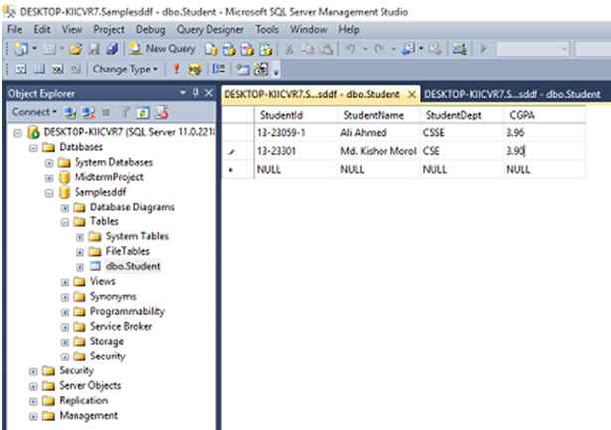This screenshot has height=430, width=611.
Task: Click the 'Md. Kishor Morol' name cell
Action: point(379,151)
